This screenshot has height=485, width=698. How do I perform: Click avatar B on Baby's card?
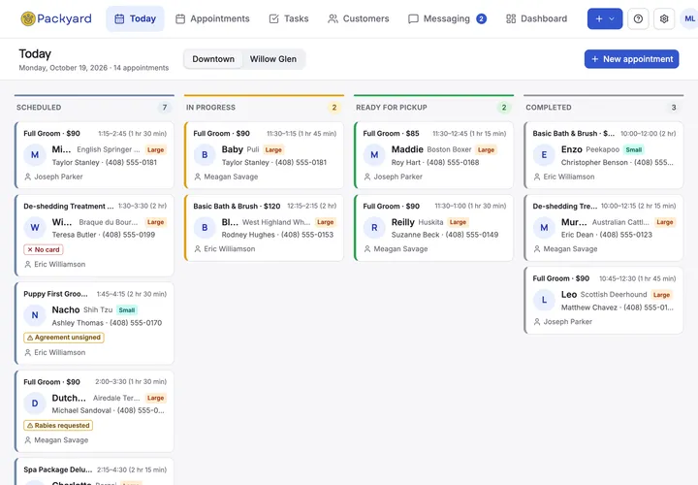click(x=205, y=155)
